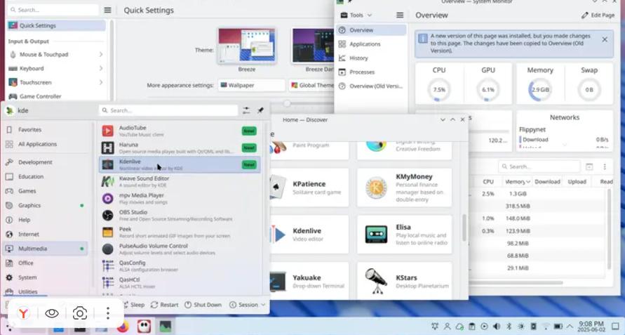The image size is (625, 335).
Task: Open System Monitor process table options menu
Action: coord(605,166)
